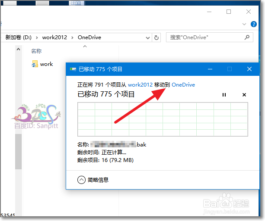Click the navigation pane scrollbar thumb
The width and height of the screenshot is (265, 221).
(19, 152)
